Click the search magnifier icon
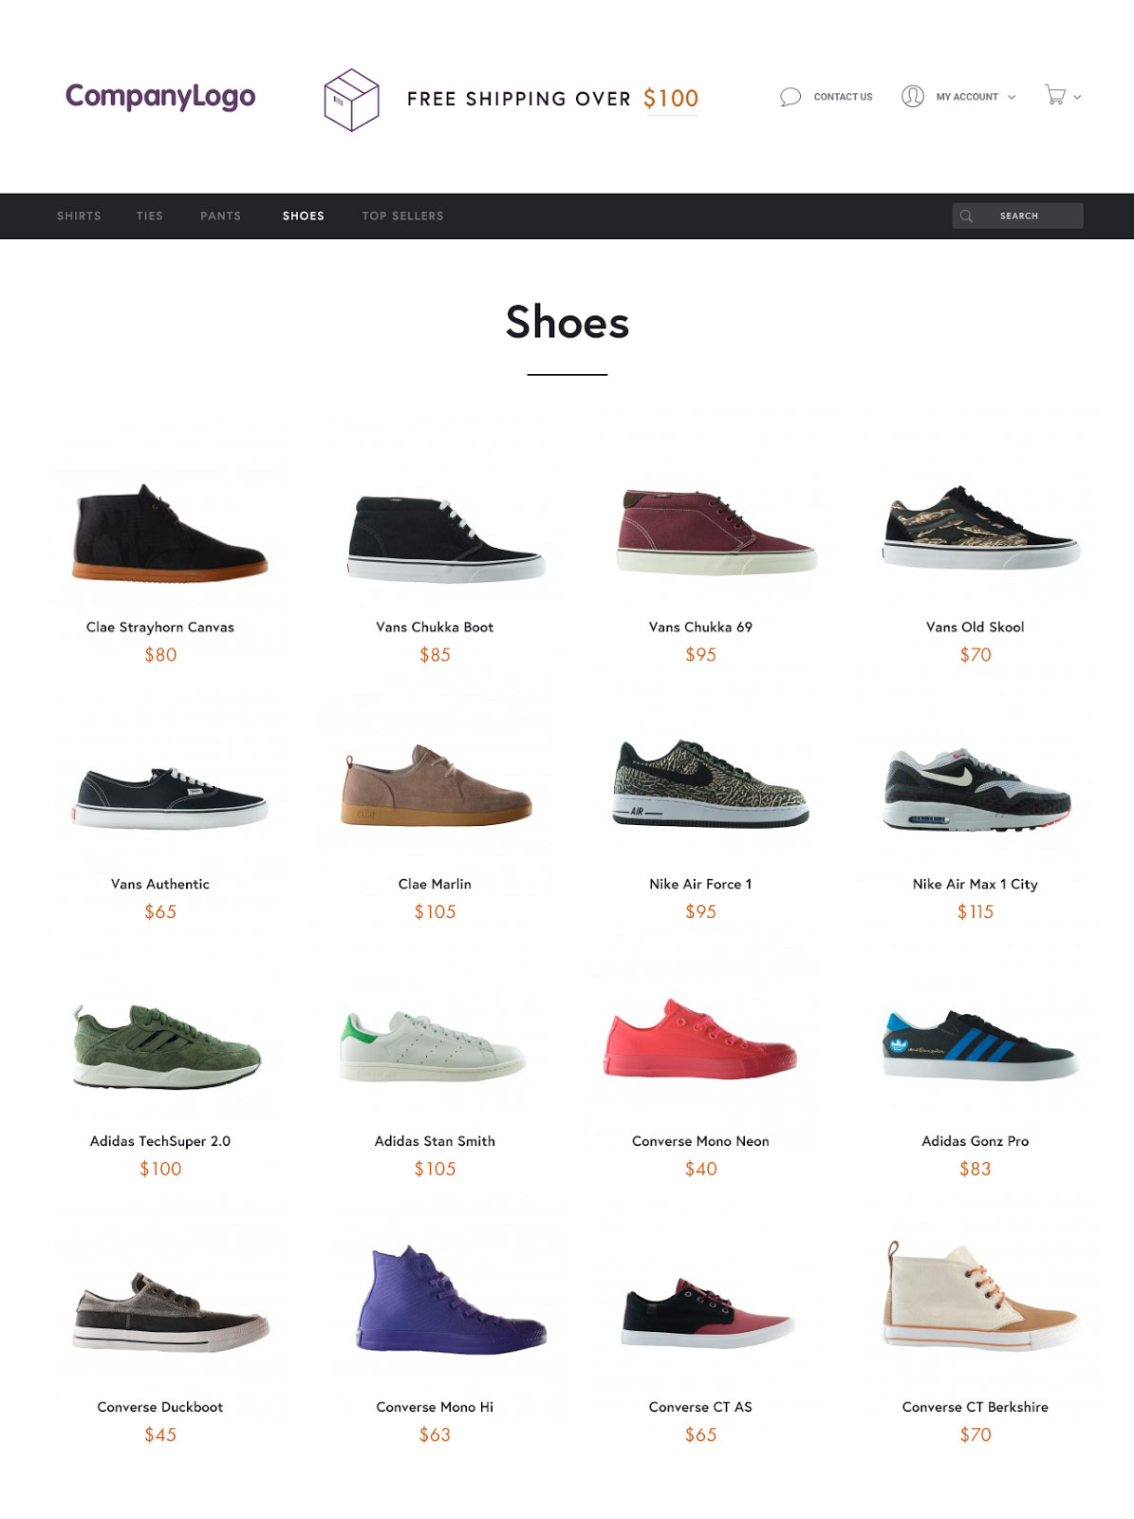The image size is (1134, 1519). (966, 216)
